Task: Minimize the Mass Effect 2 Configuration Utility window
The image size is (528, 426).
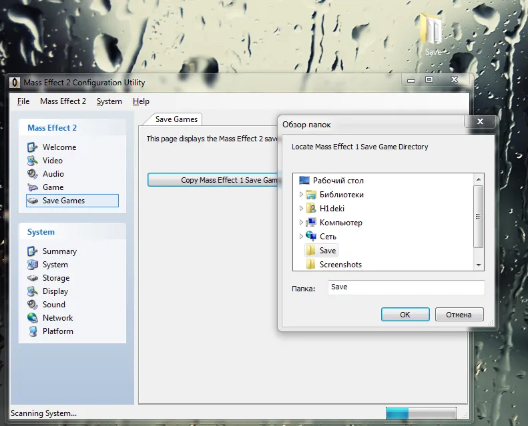Action: [411, 80]
